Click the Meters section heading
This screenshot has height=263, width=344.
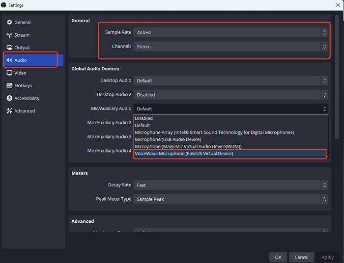click(x=80, y=173)
